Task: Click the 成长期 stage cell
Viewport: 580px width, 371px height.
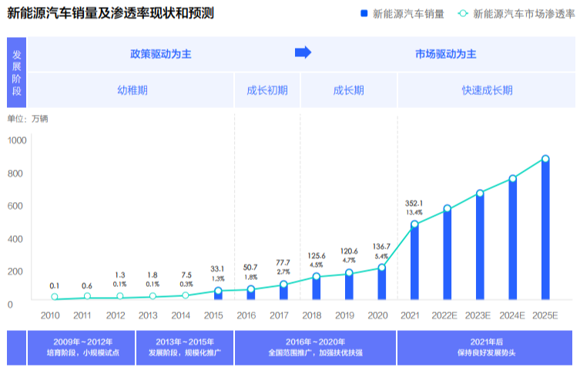Action: pyautogui.click(x=349, y=90)
